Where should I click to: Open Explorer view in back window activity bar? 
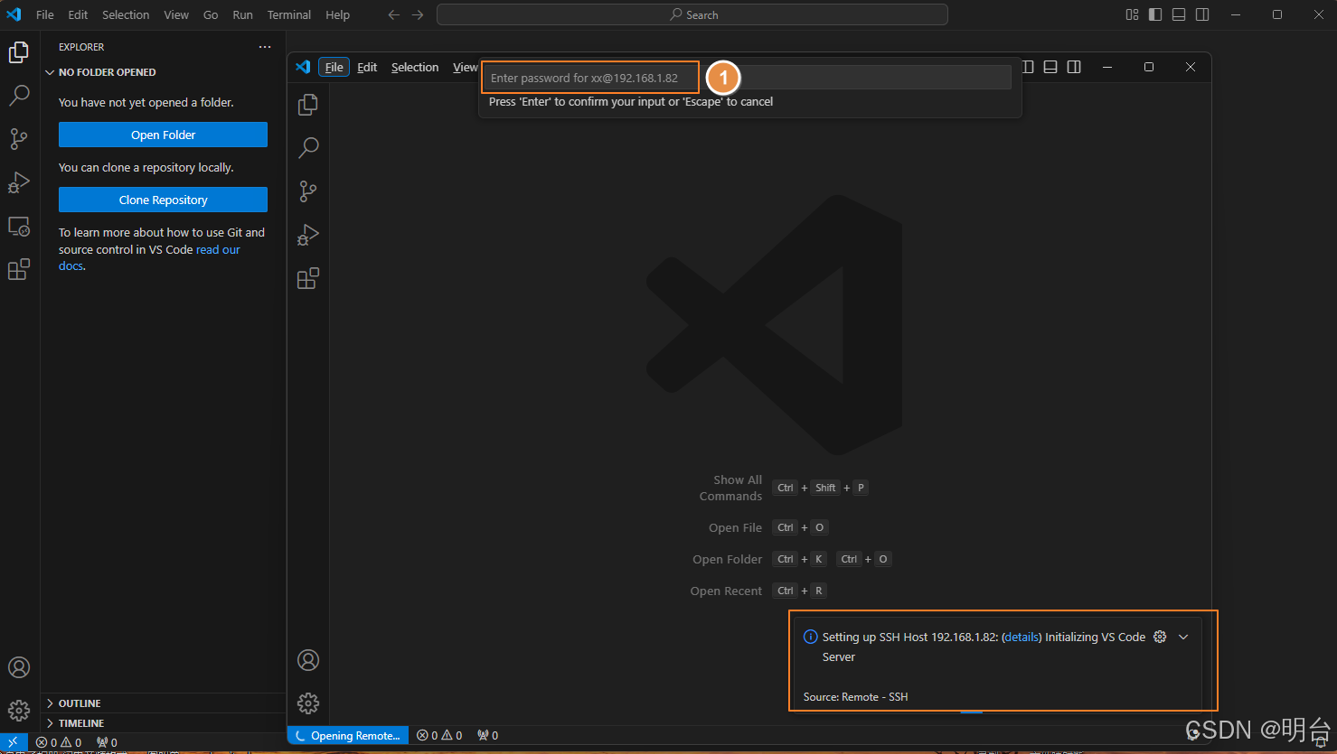point(18,52)
